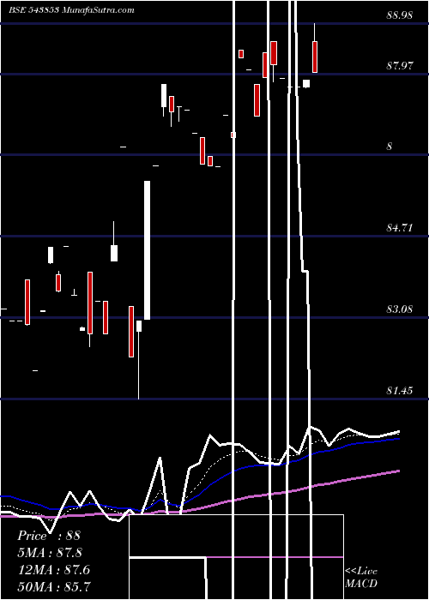
Task: Click the '<<Live MACD' label
Action: coord(361,578)
